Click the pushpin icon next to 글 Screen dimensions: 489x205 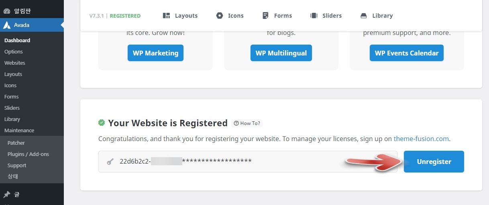tap(7, 195)
